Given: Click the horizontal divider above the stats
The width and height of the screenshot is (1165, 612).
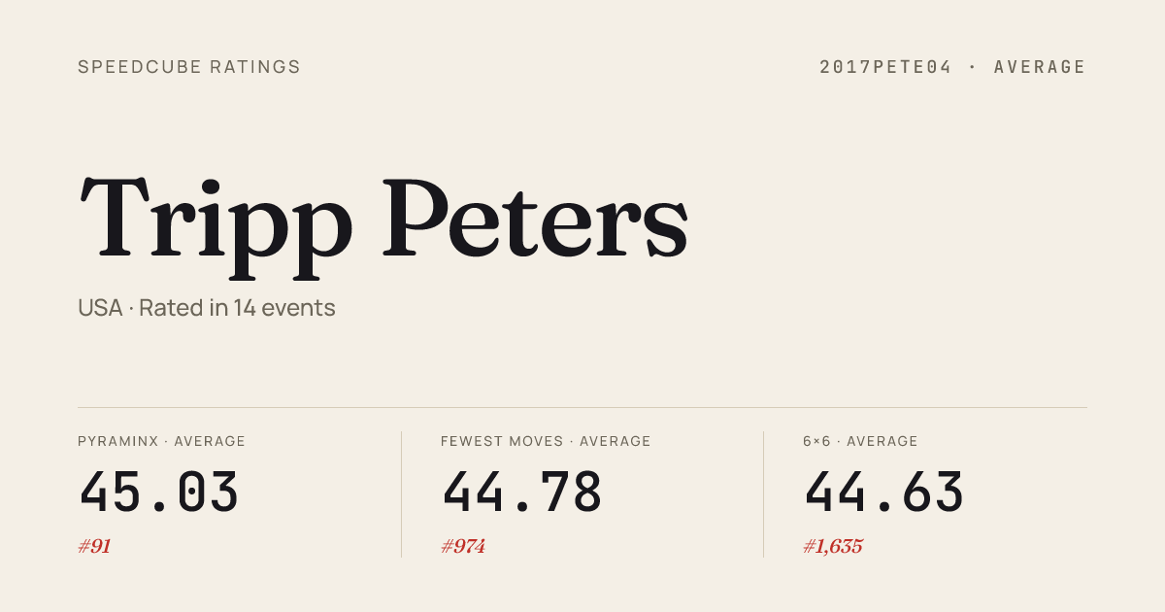Looking at the screenshot, I should [x=582, y=408].
